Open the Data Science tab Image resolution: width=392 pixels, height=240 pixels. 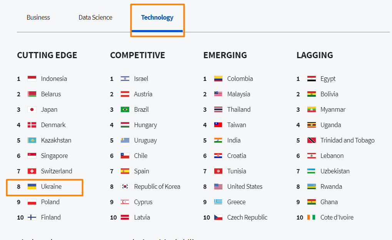95,17
